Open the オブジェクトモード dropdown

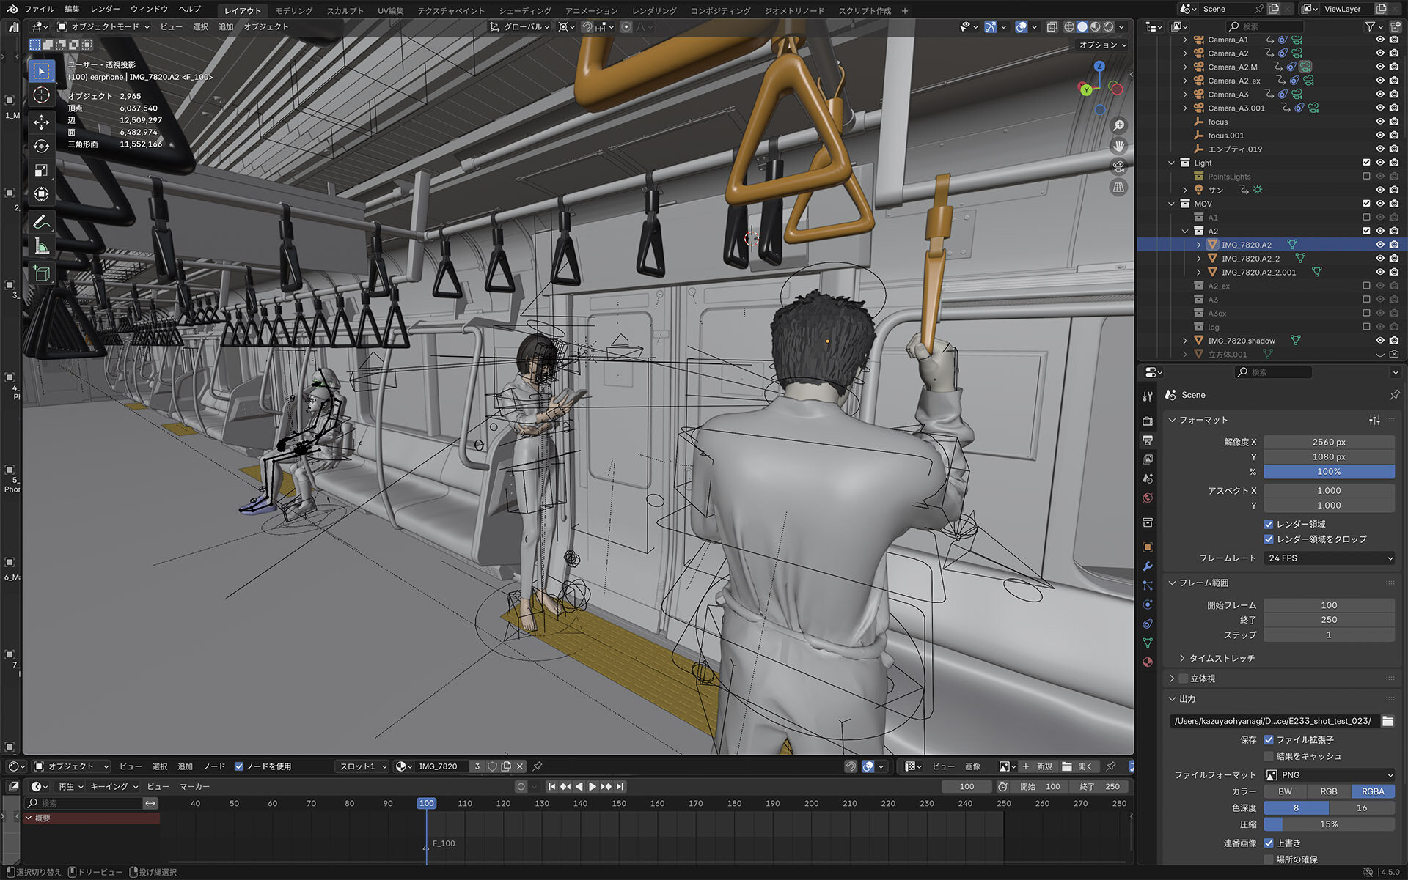coord(103,26)
